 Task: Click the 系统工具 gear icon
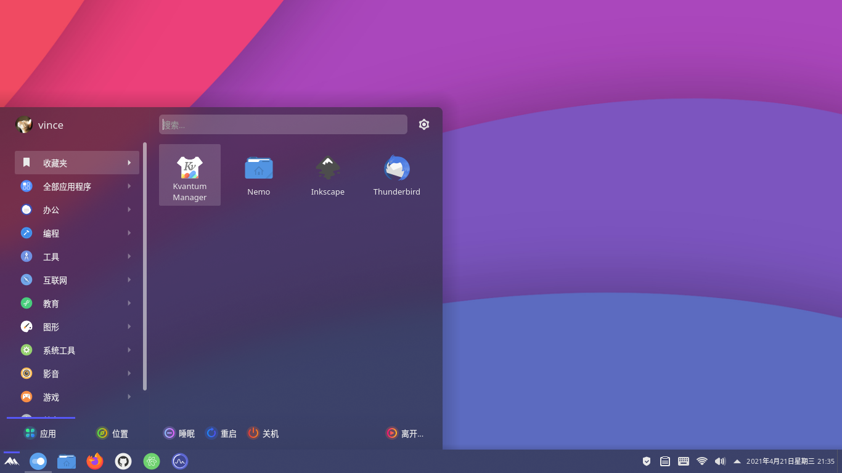pyautogui.click(x=27, y=350)
